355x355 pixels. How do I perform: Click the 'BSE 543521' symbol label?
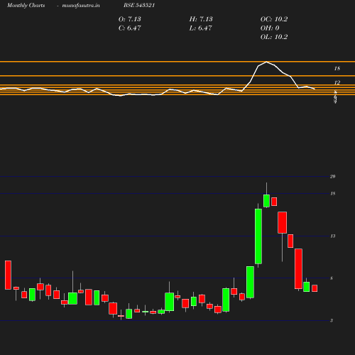click(x=139, y=6)
